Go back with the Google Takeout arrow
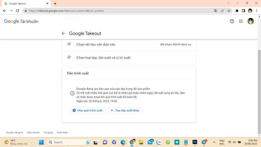 [64, 33]
